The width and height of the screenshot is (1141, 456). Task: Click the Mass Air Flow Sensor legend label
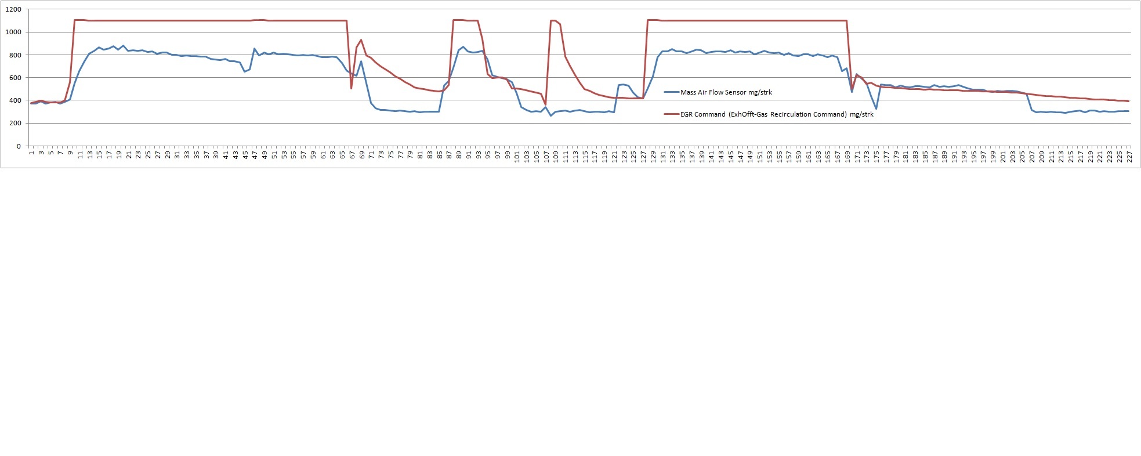(x=726, y=92)
